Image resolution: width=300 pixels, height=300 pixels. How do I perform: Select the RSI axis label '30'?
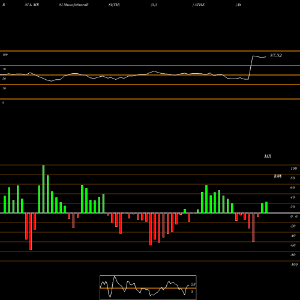(x=4, y=88)
